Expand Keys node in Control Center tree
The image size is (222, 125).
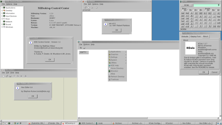click(2, 19)
